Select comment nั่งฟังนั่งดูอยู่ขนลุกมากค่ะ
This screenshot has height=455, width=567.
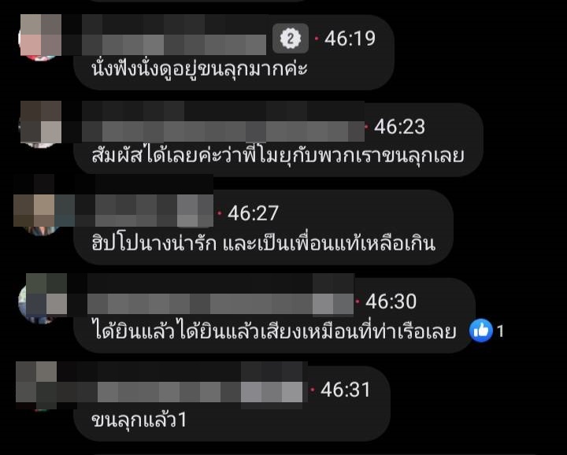click(x=199, y=68)
